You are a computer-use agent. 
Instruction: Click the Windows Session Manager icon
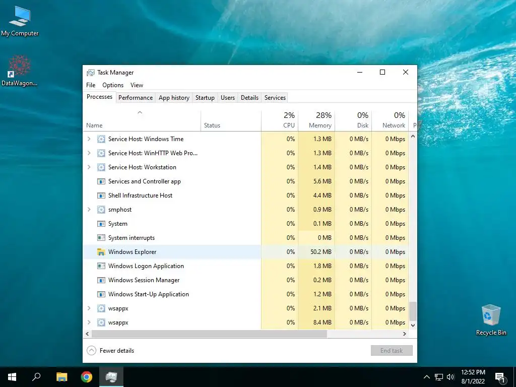[101, 280]
